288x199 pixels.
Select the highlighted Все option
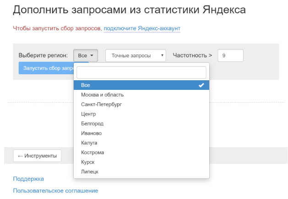tap(141, 85)
